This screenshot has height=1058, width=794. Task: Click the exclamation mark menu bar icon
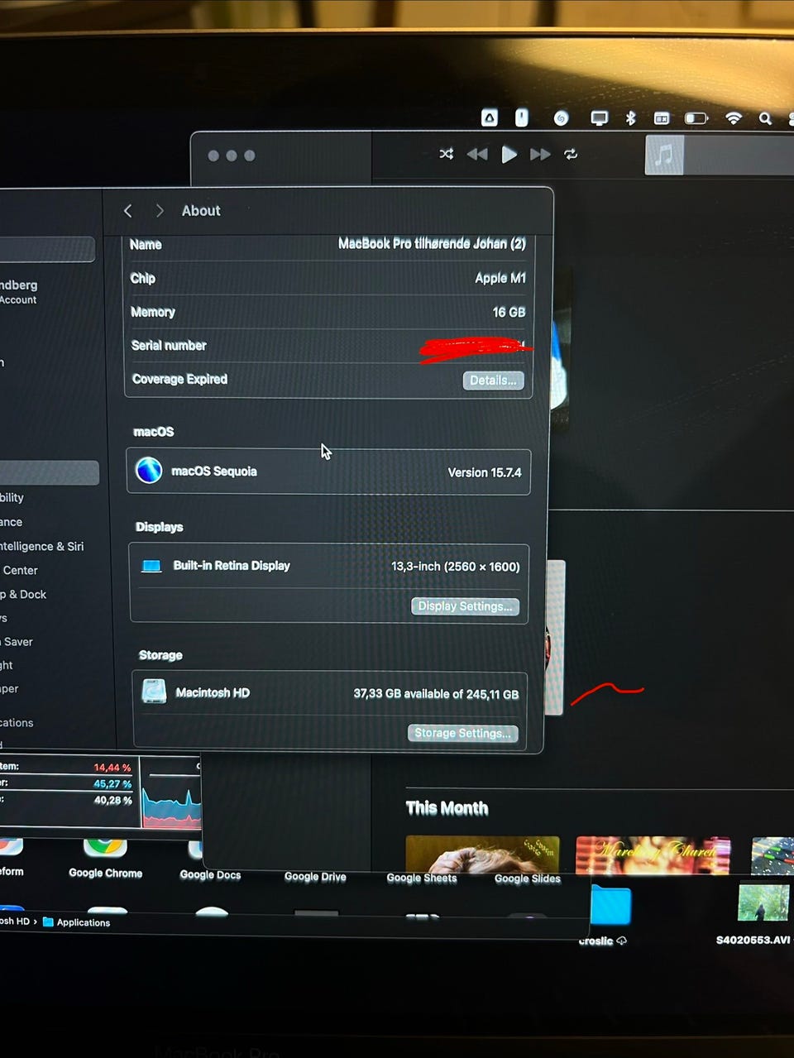[x=522, y=117]
